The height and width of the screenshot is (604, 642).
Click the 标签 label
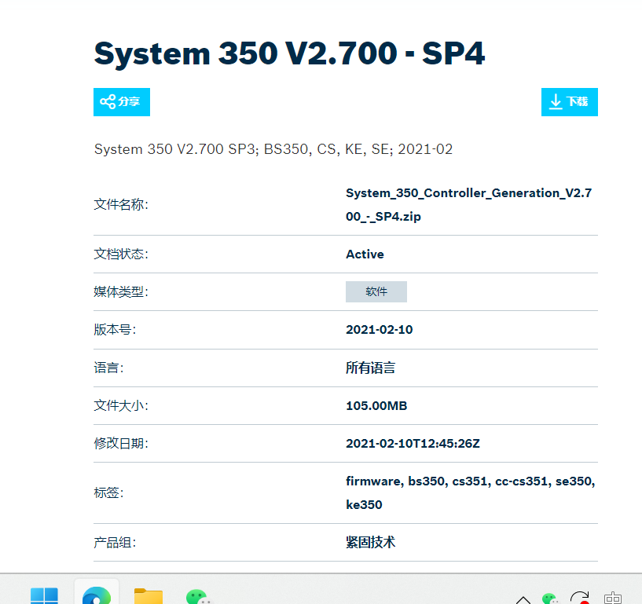(x=108, y=492)
